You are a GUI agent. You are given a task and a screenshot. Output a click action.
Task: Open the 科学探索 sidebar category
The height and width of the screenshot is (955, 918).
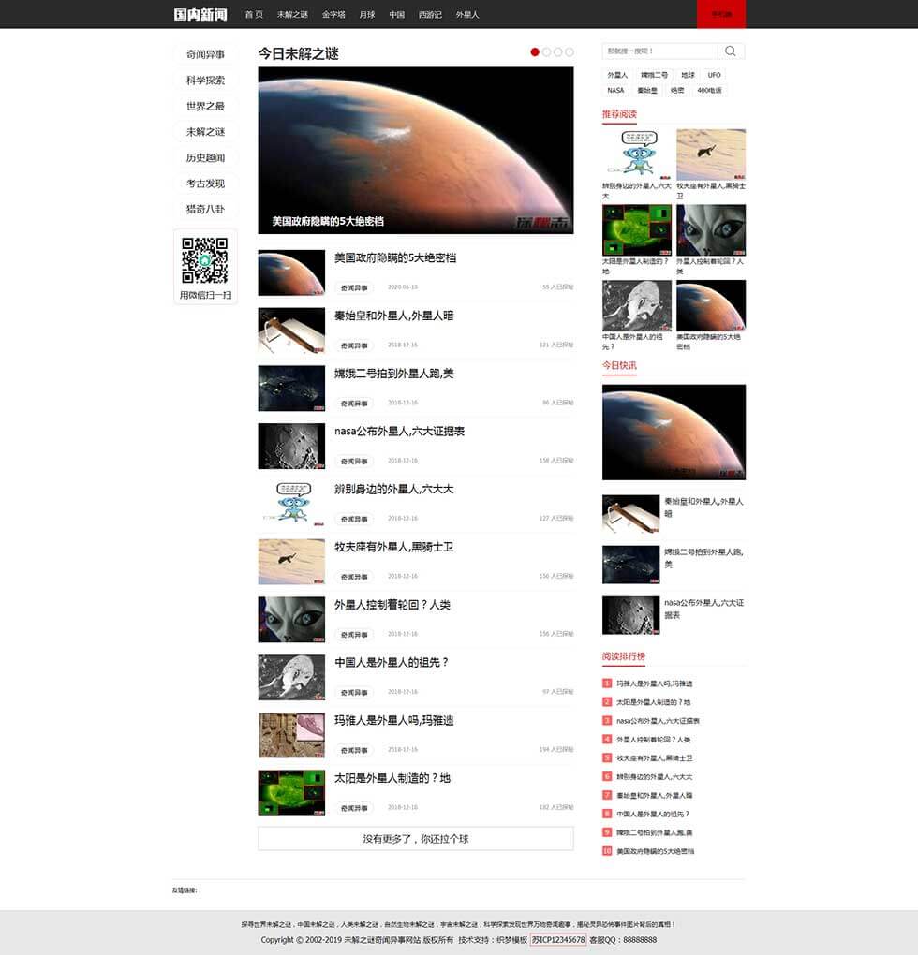(205, 81)
